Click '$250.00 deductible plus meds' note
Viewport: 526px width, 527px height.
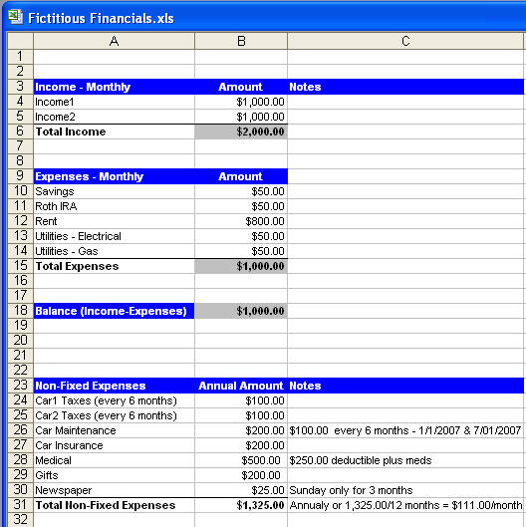(x=405, y=460)
